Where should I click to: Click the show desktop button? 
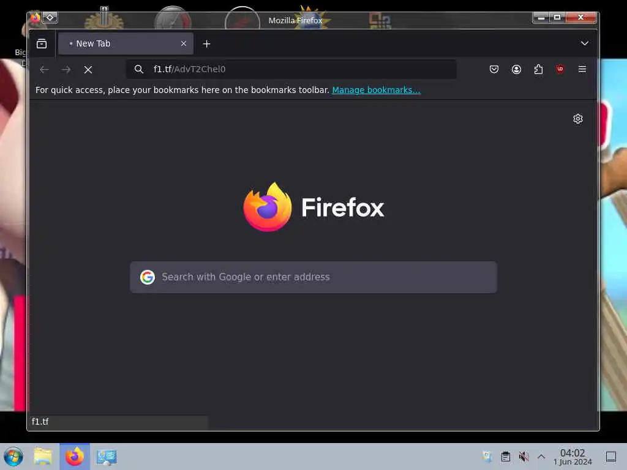coord(610,457)
